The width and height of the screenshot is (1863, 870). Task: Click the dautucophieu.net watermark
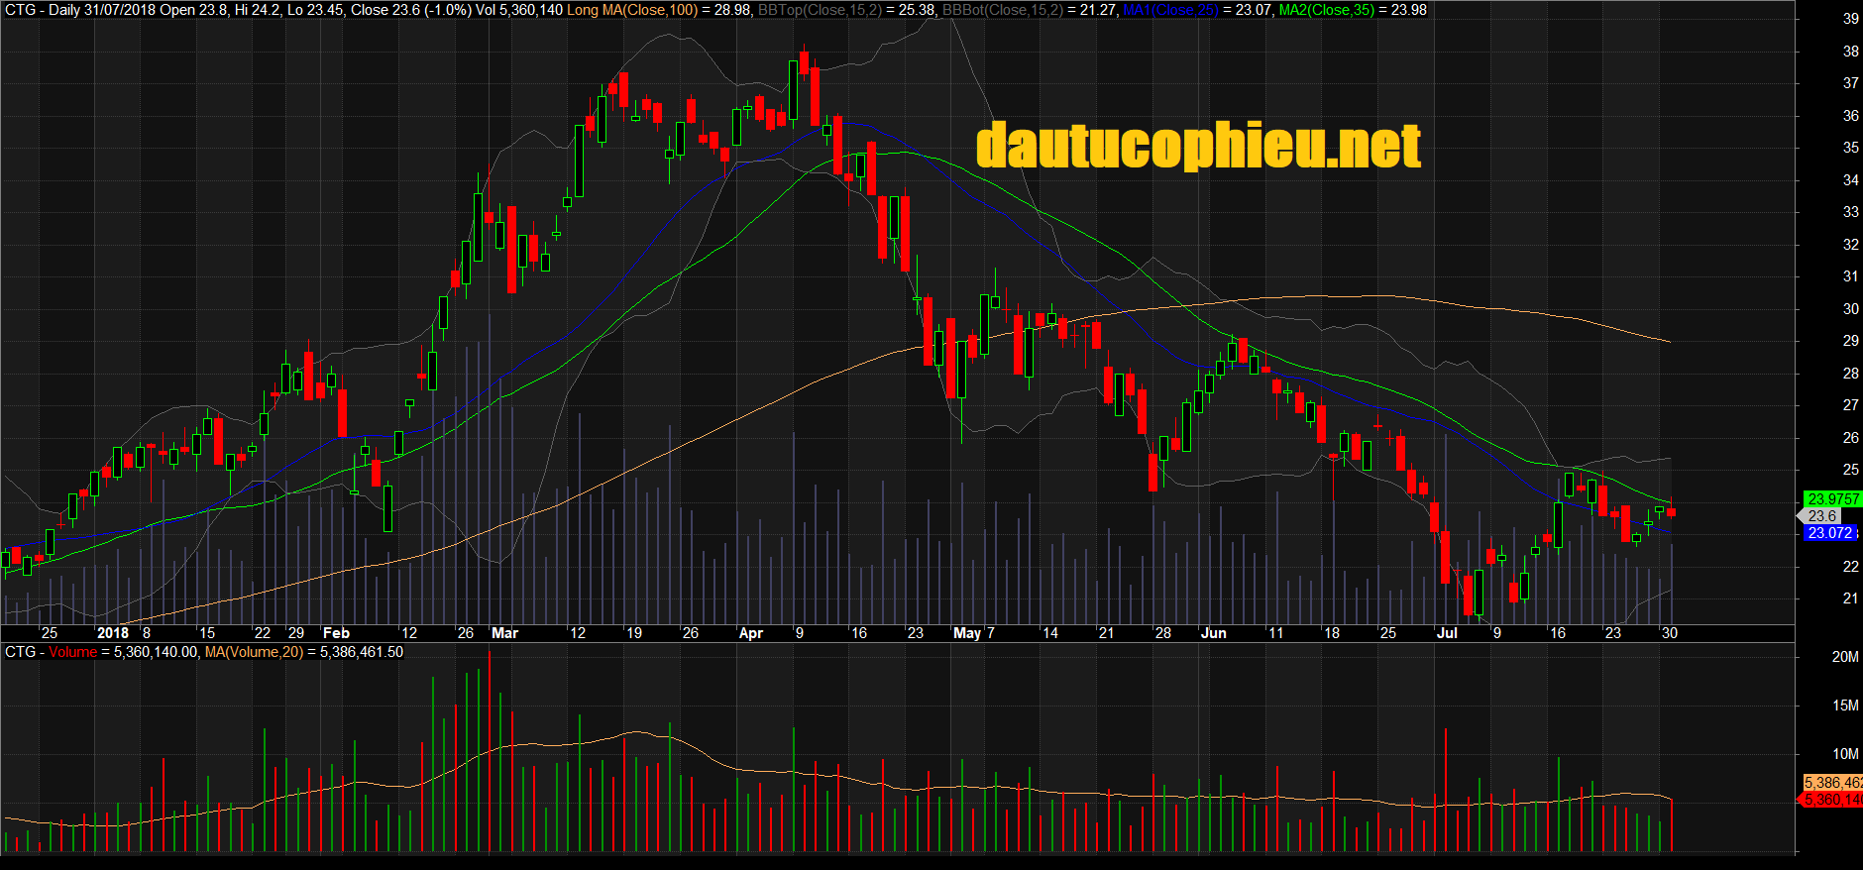pyautogui.click(x=1198, y=146)
